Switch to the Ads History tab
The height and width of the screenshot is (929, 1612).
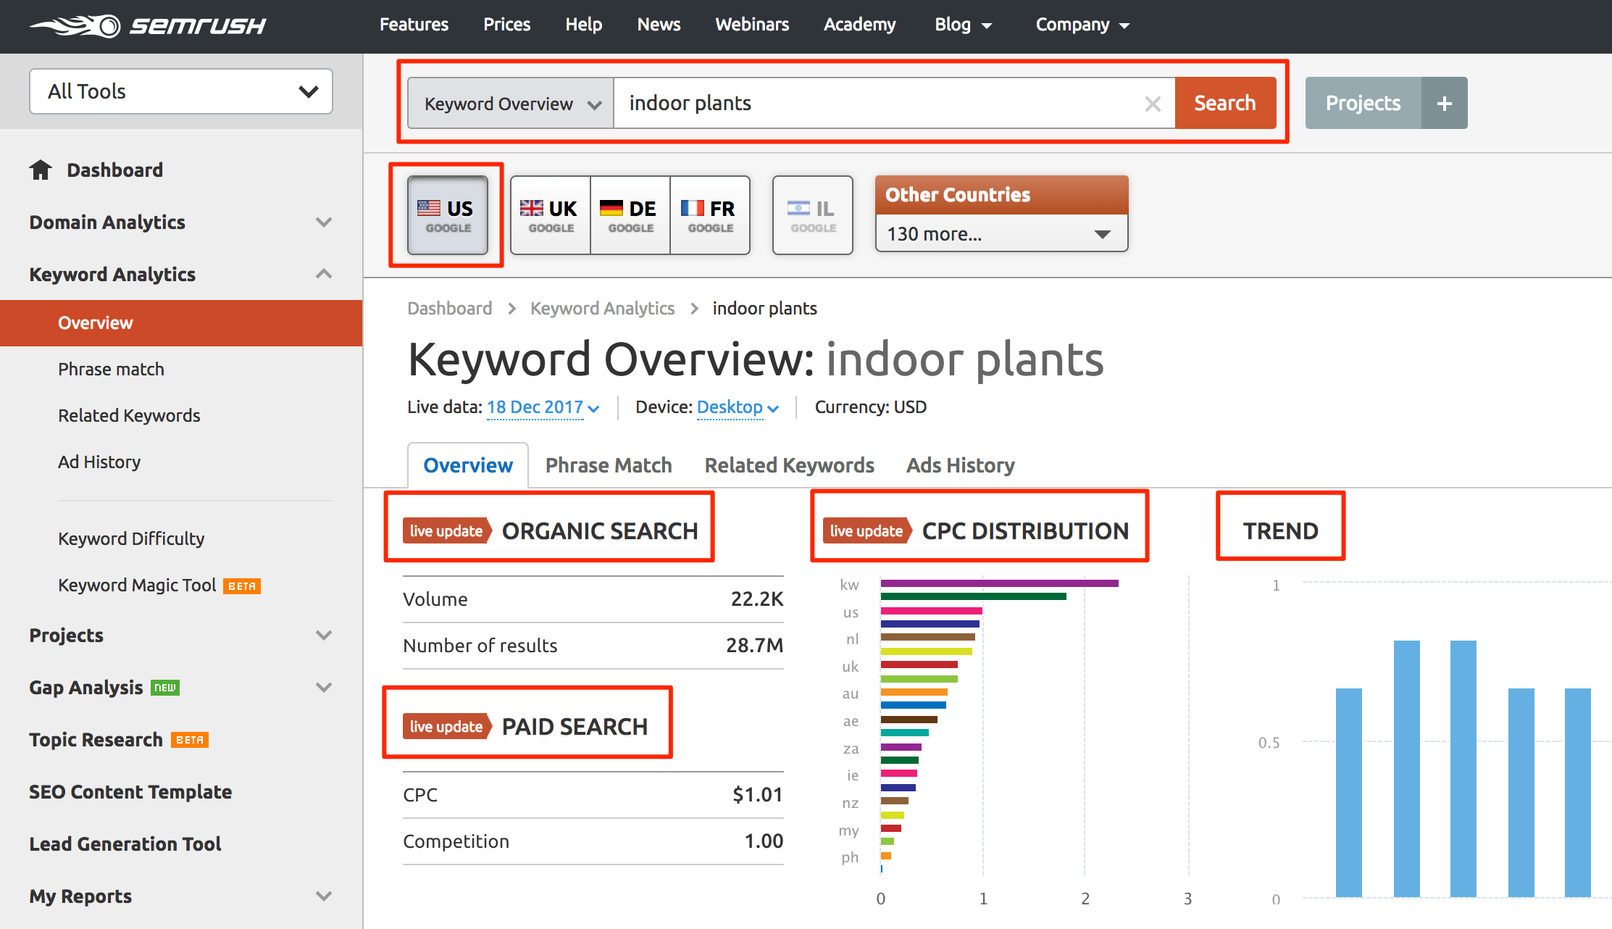click(x=960, y=465)
